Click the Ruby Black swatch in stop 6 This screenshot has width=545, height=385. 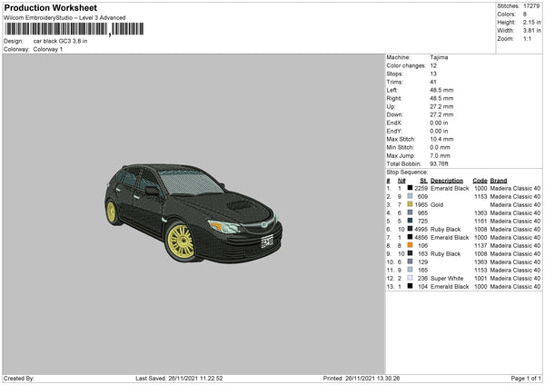pyautogui.click(x=410, y=229)
